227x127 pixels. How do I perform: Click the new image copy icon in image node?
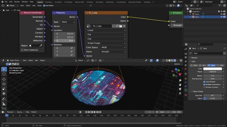(117, 26)
